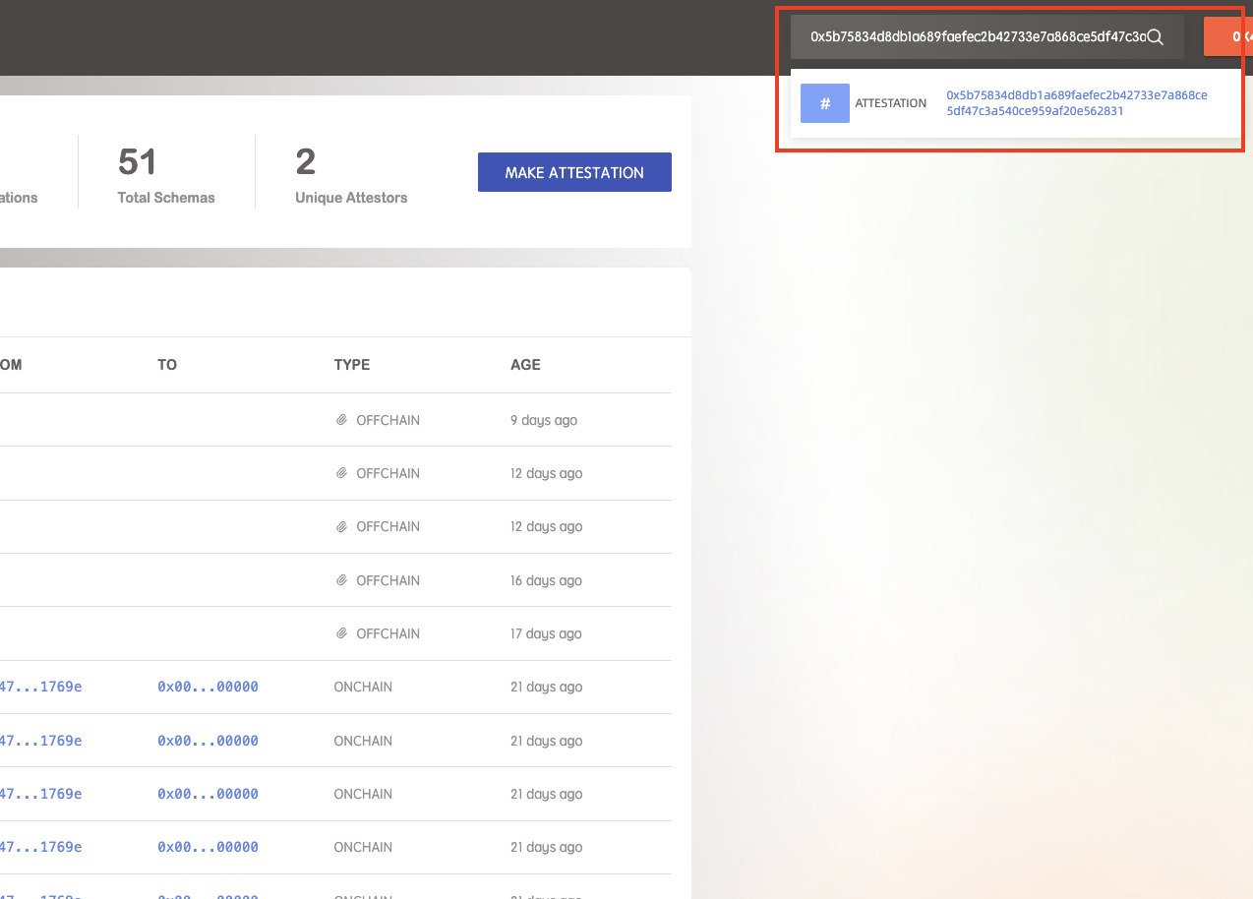Click the AGE column header
Viewport: 1253px width, 899px height.
tap(525, 365)
